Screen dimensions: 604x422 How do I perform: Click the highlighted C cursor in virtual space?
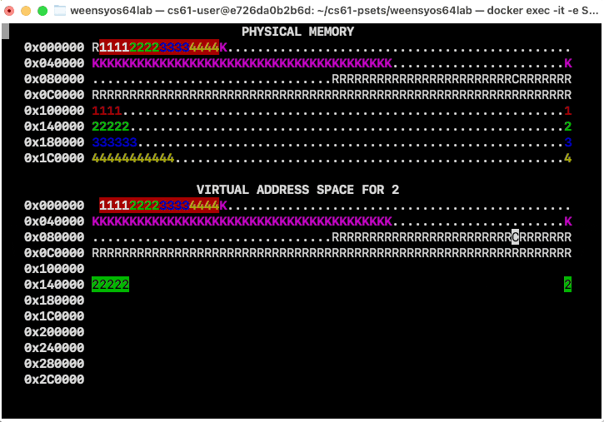pyautogui.click(x=515, y=237)
